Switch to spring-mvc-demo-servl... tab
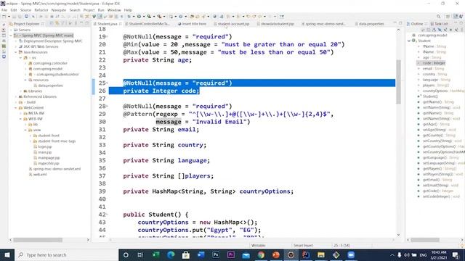Viewport: 465px width, 261px height. point(323,24)
